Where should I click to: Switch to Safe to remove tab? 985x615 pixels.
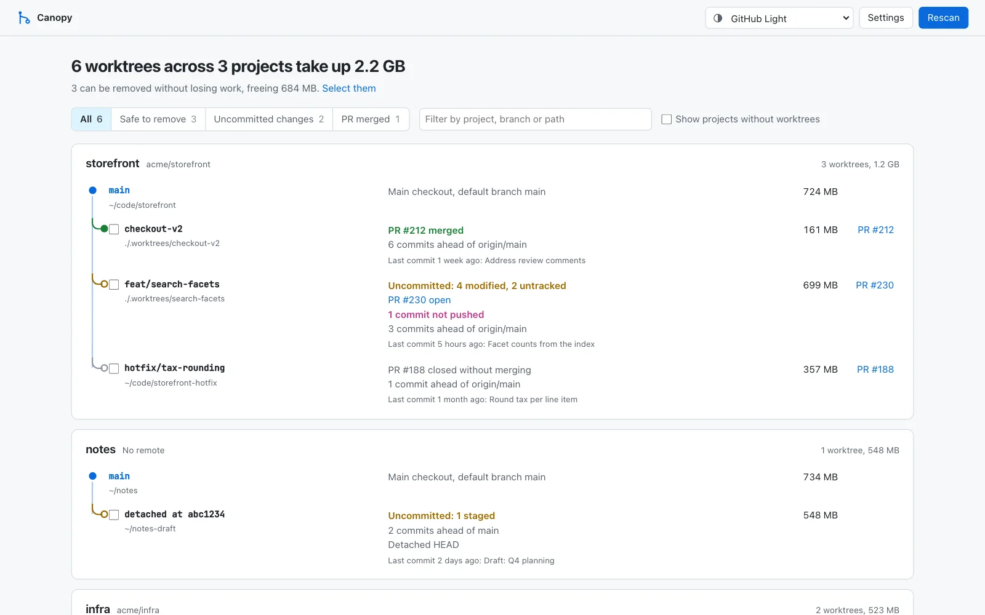tap(158, 119)
